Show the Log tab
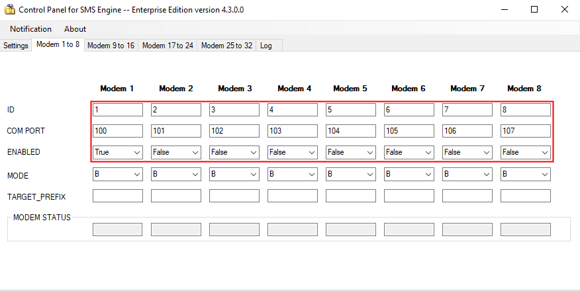 click(266, 46)
